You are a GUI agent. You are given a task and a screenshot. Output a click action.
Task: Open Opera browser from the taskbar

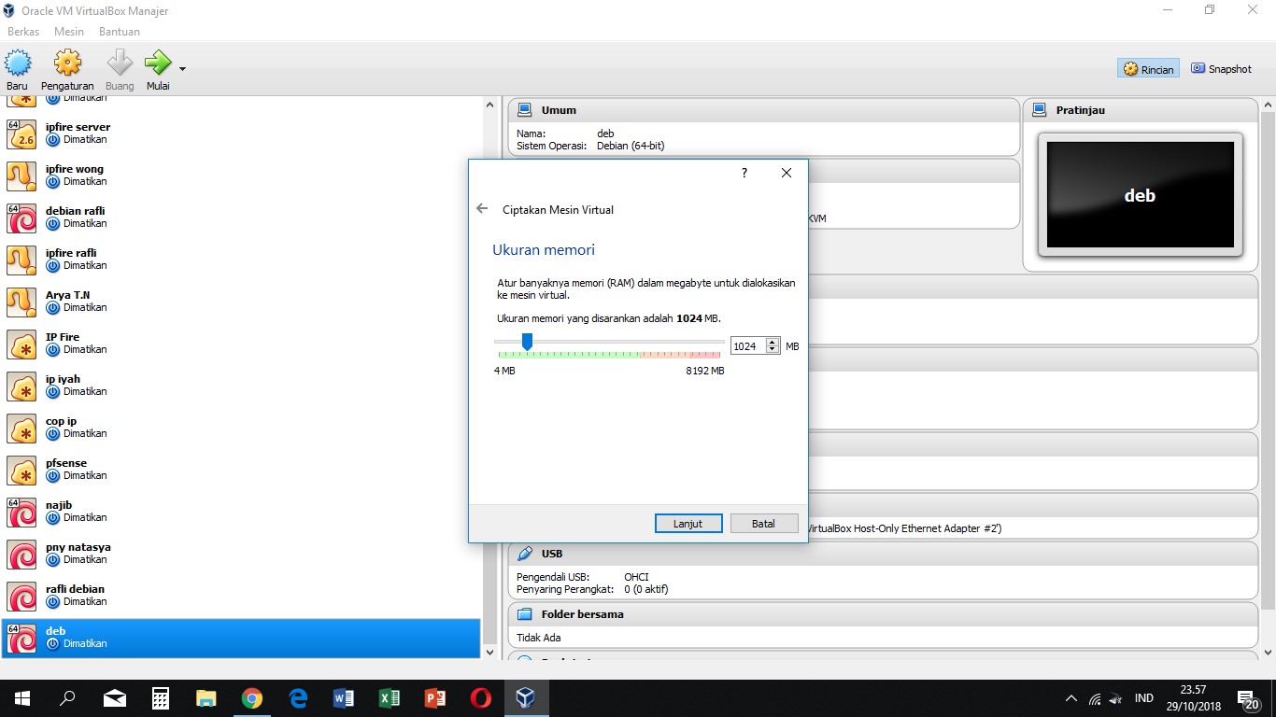(480, 697)
